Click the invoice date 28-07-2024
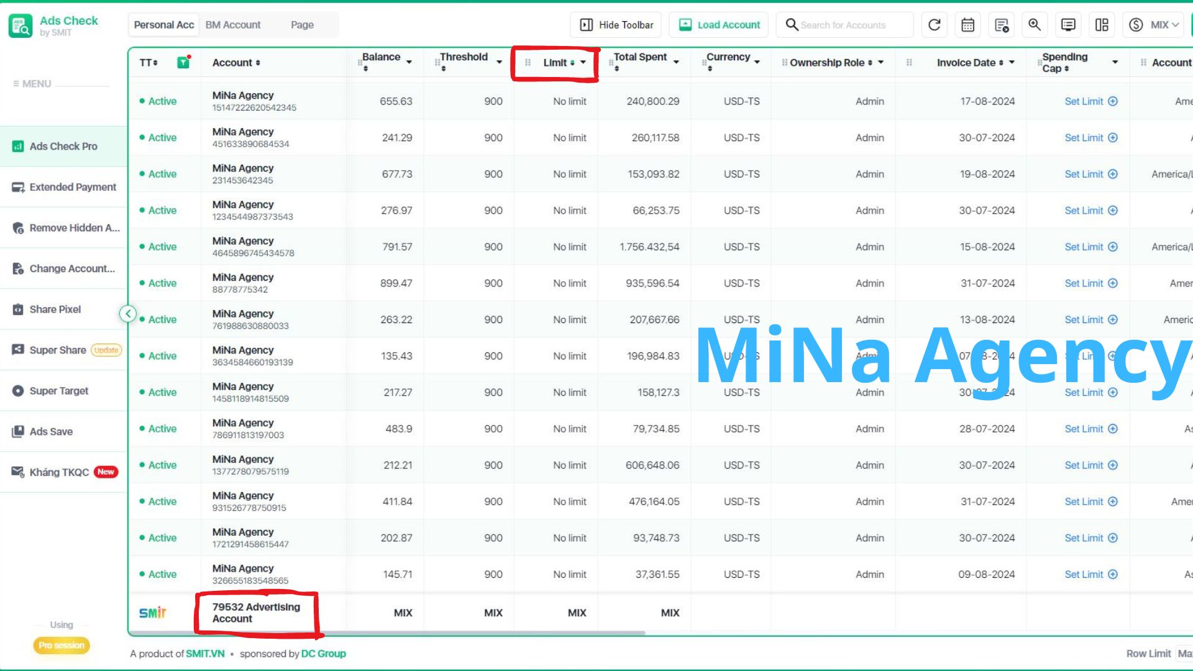 coord(987,429)
